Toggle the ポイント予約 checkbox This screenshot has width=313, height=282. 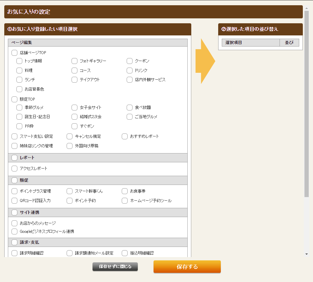(70, 200)
